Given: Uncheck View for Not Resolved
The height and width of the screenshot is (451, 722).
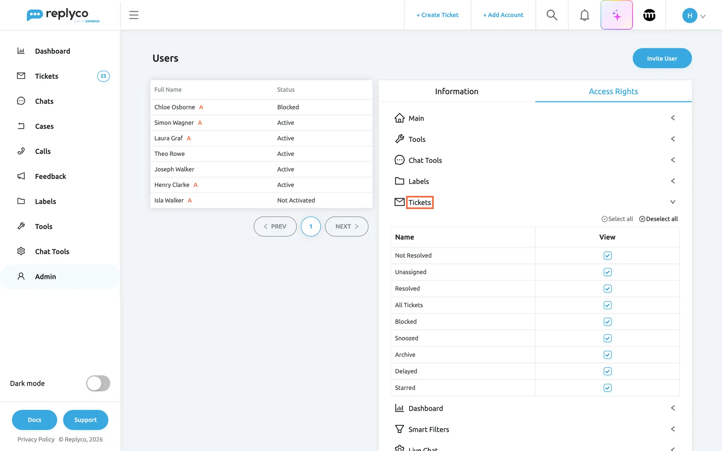Looking at the screenshot, I should tap(607, 255).
